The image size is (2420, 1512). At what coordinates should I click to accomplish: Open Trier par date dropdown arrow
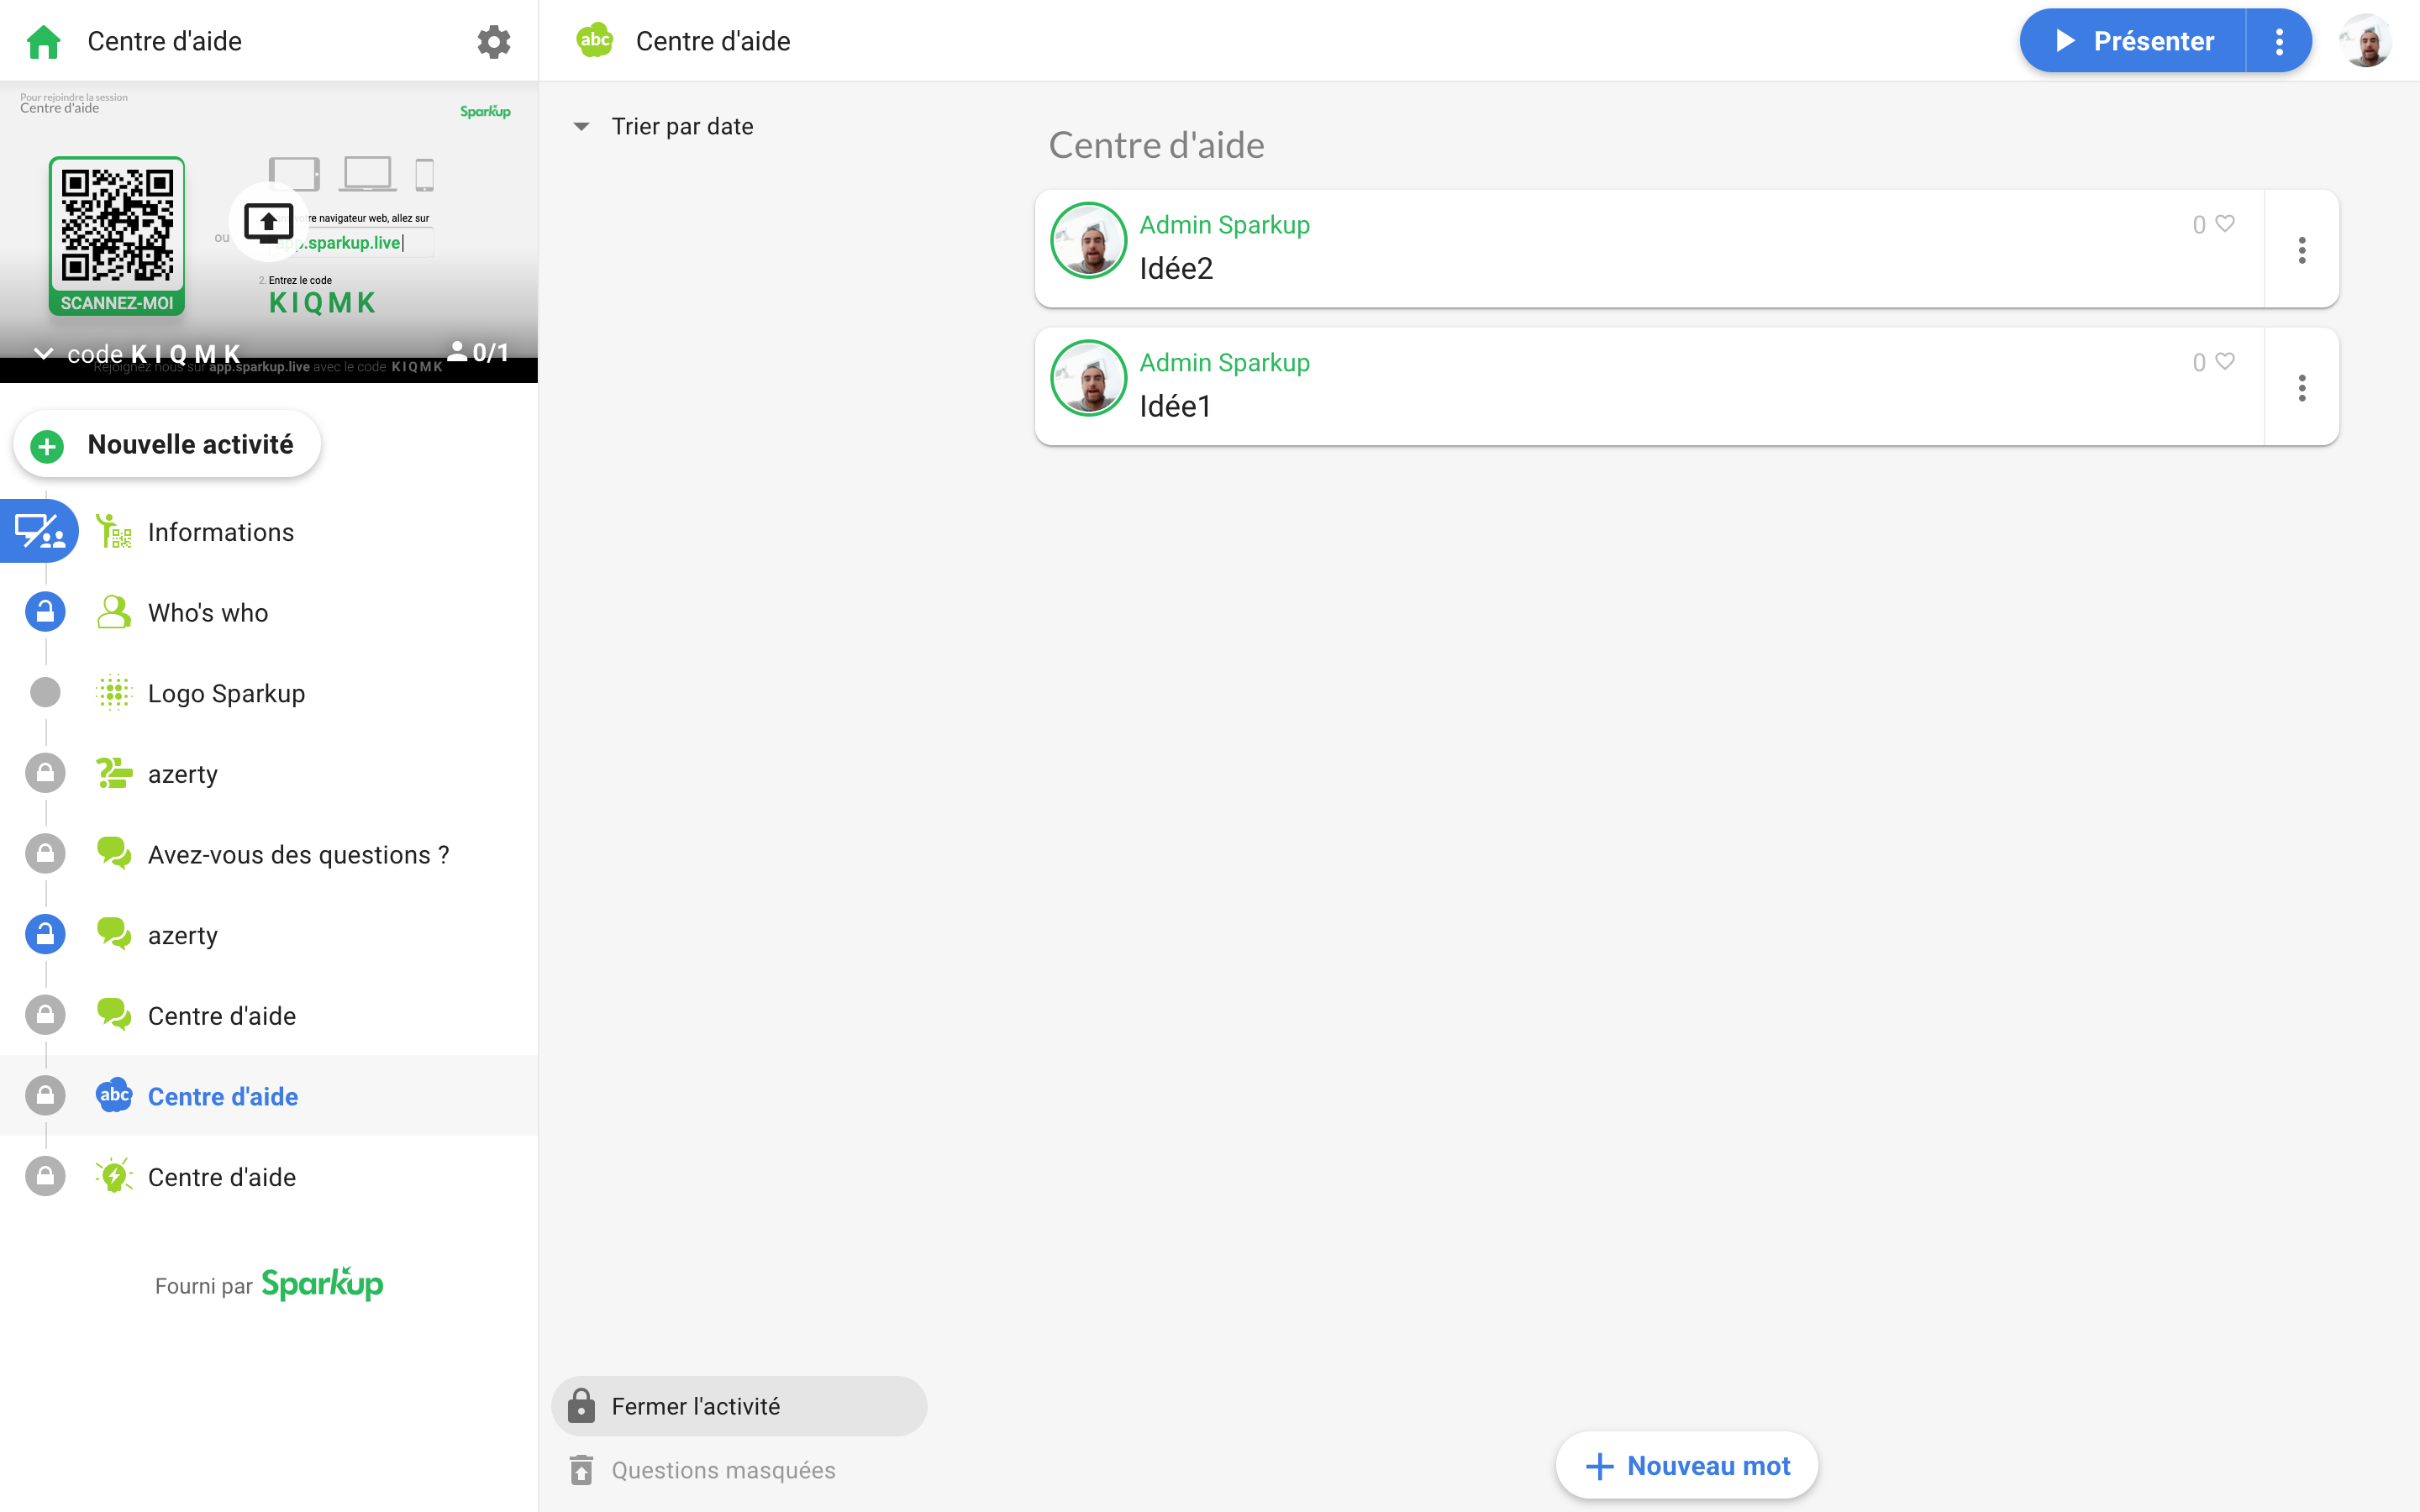pos(581,127)
